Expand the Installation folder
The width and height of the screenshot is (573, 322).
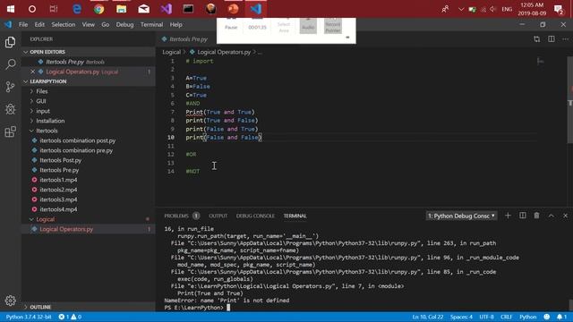pyautogui.click(x=50, y=121)
